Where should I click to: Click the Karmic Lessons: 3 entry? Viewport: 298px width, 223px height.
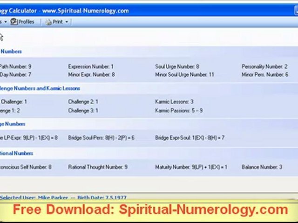pos(174,102)
